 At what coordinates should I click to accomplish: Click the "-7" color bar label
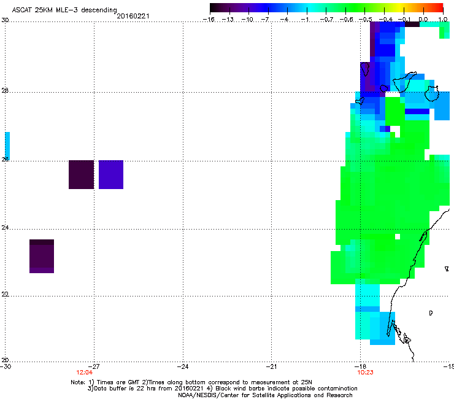(264, 20)
